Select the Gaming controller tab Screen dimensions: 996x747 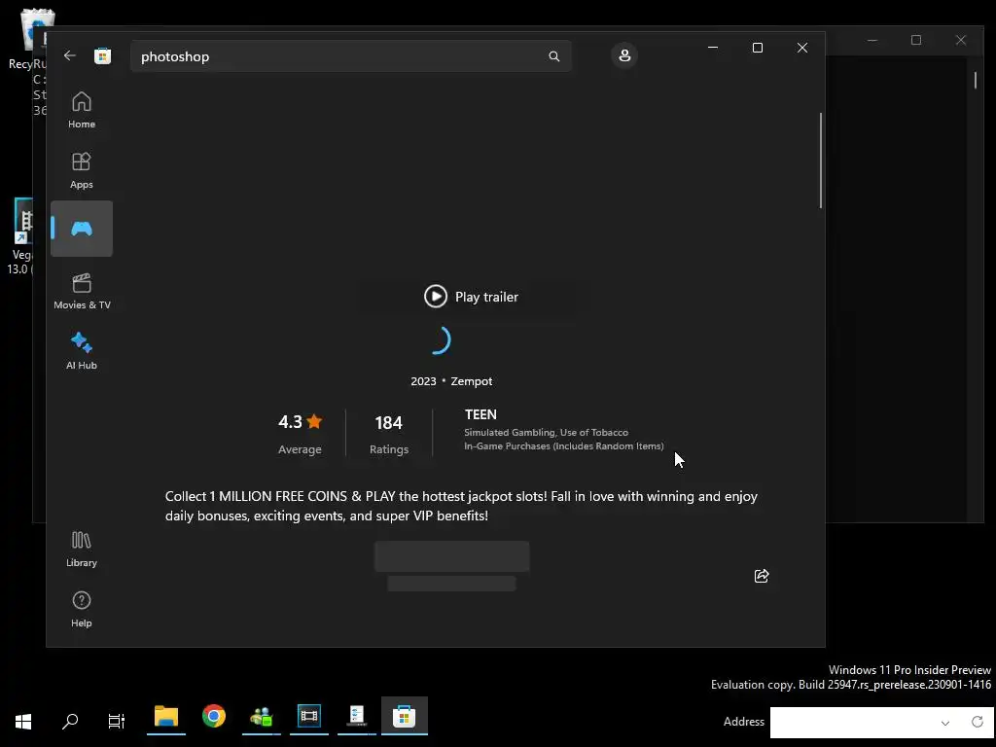(x=82, y=229)
